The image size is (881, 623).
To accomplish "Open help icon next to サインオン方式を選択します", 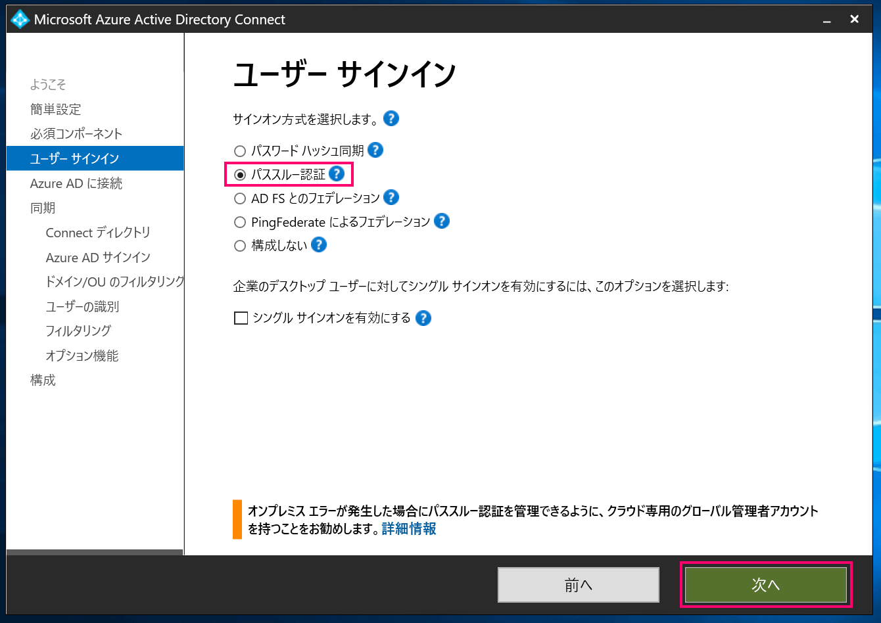I will tap(391, 119).
